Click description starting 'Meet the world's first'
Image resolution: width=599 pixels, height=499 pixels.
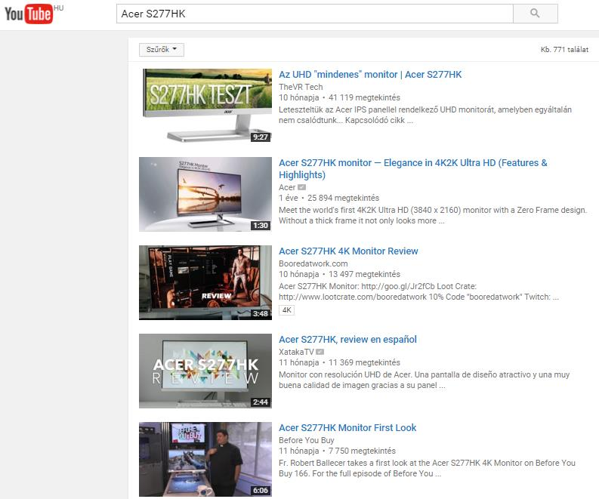tap(433, 215)
